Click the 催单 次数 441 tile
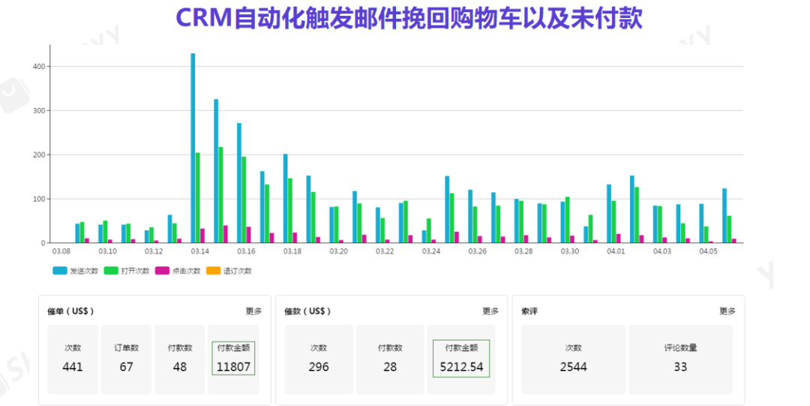Screen dimensions: 810x406 pos(73,359)
